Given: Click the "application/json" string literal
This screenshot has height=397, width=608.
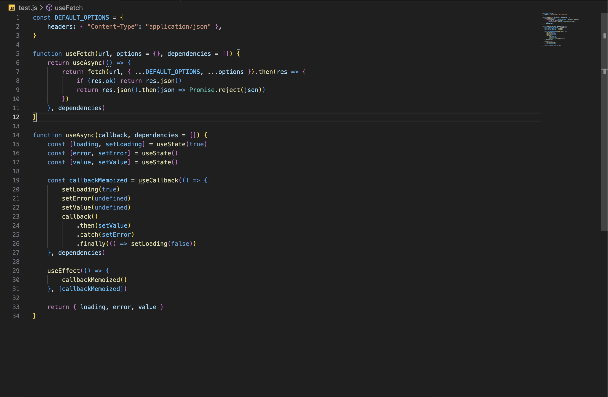Looking at the screenshot, I should pos(178,27).
